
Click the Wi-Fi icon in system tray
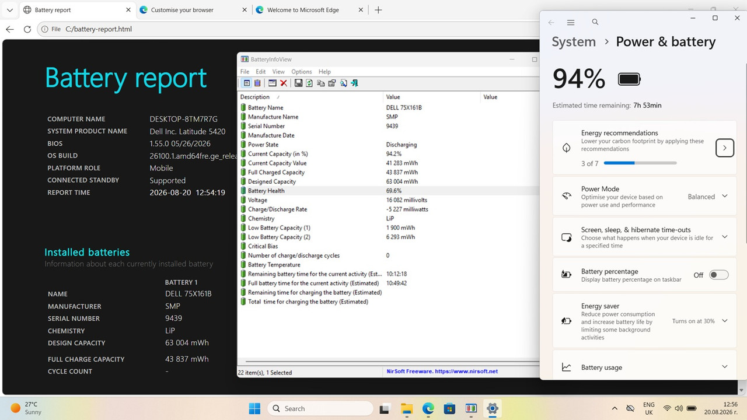tap(666, 408)
